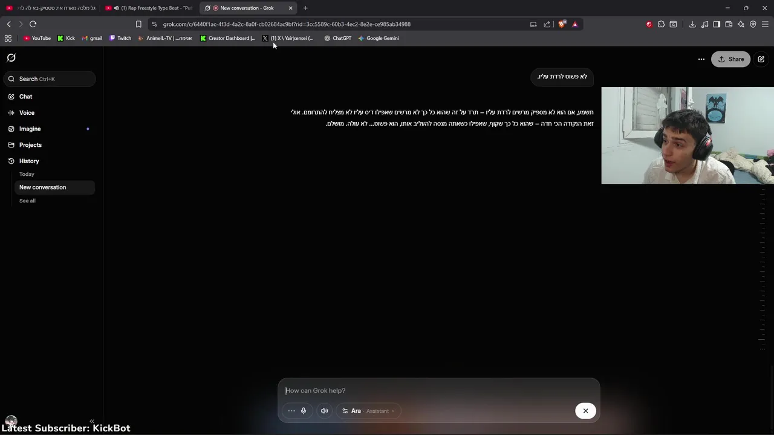Click 'See all' under History
The height and width of the screenshot is (435, 774).
click(x=27, y=201)
